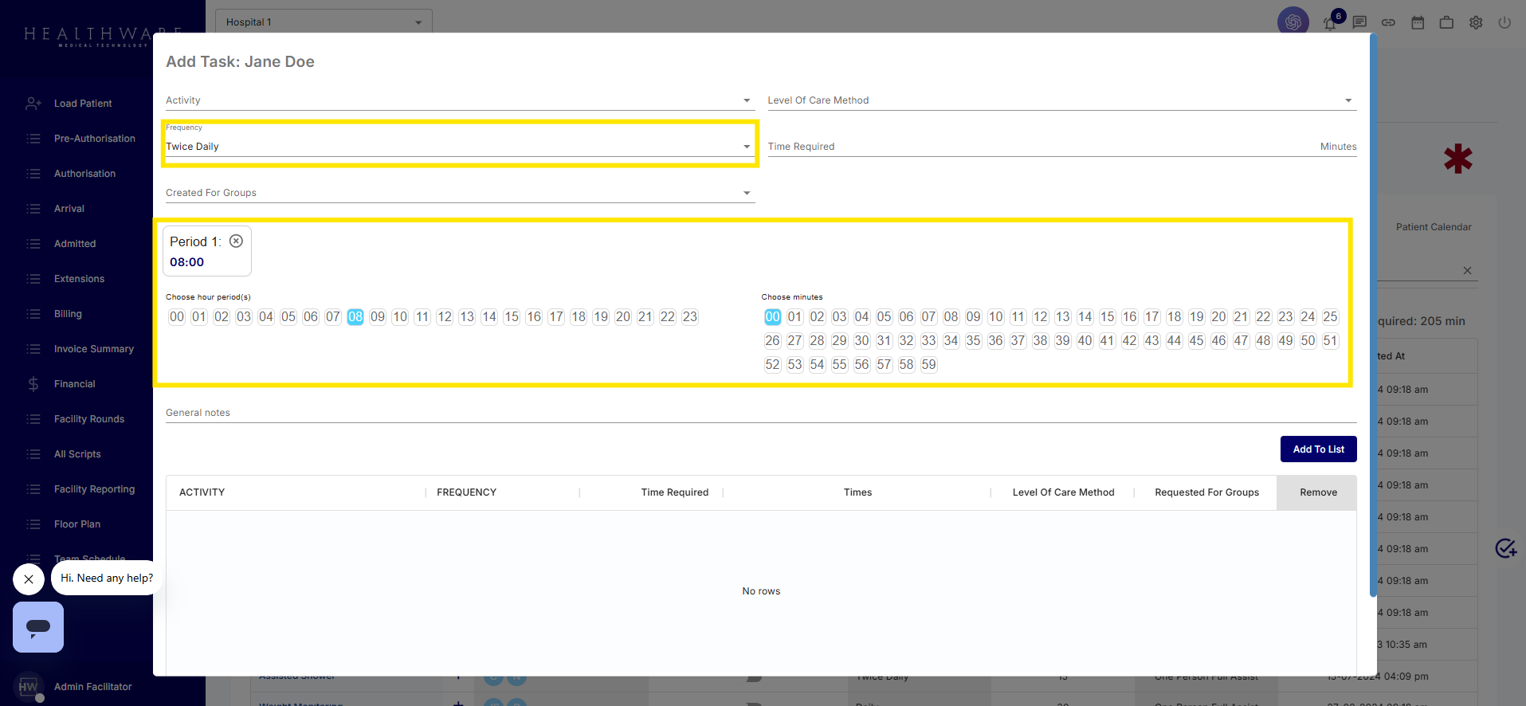Click the notifications bell icon
The image size is (1526, 706).
click(x=1330, y=23)
